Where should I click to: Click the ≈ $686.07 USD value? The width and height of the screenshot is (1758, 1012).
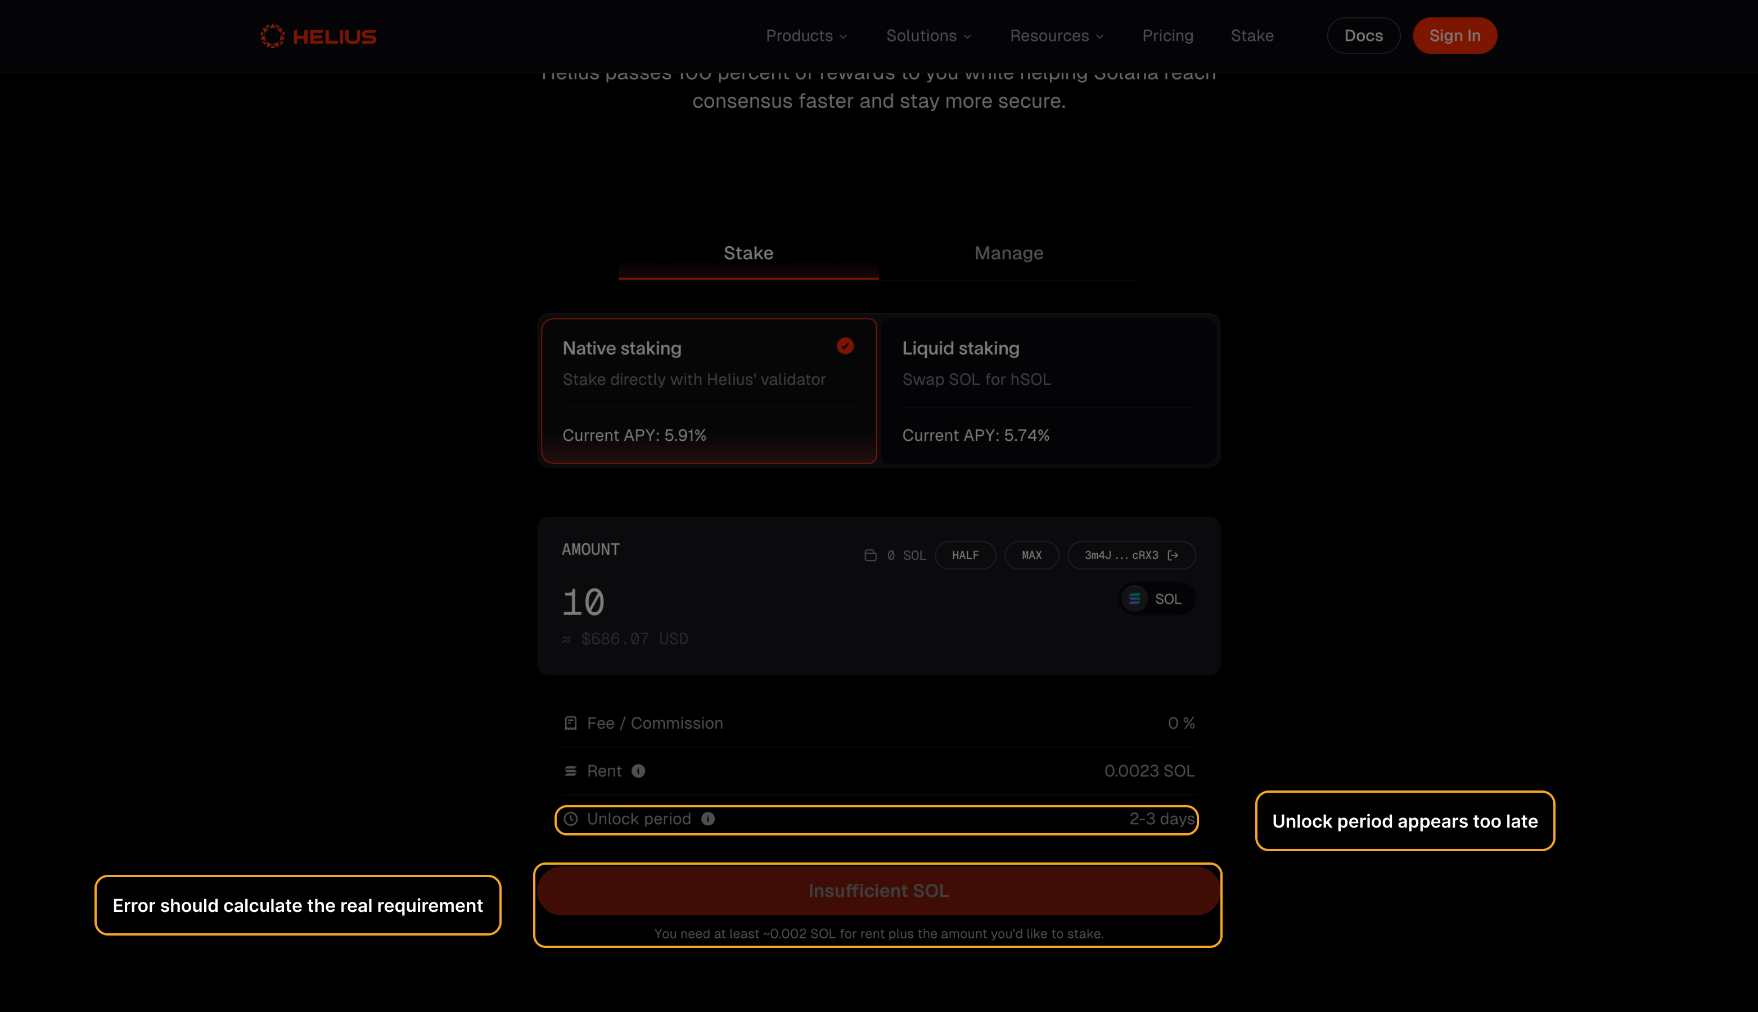625,639
